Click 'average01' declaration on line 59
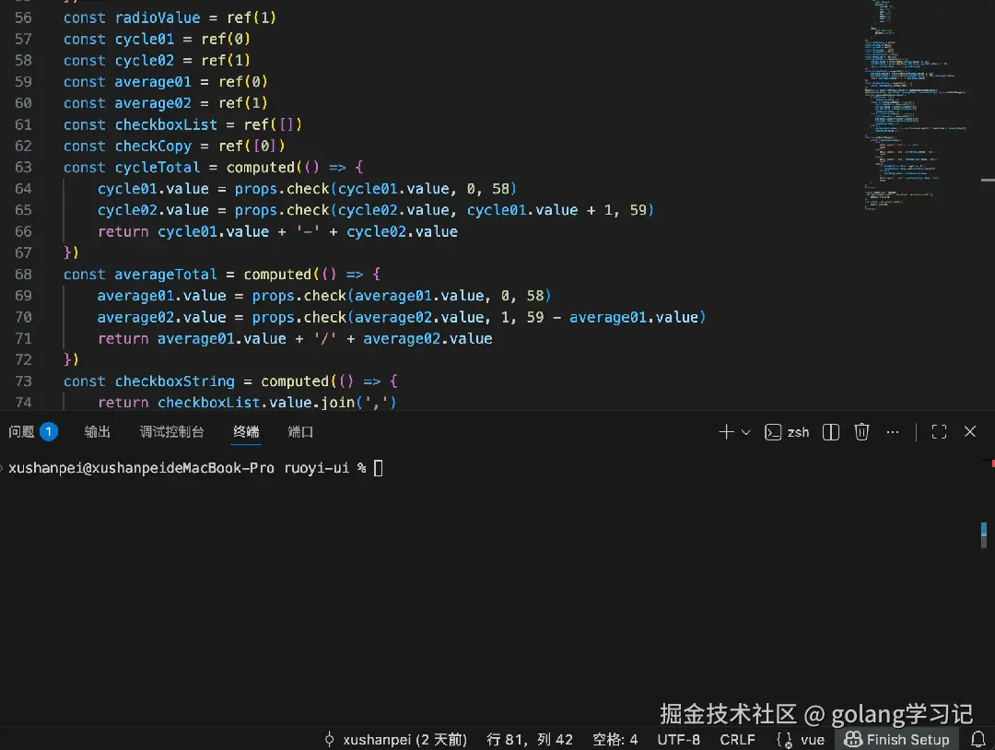This screenshot has width=995, height=750. coord(153,82)
